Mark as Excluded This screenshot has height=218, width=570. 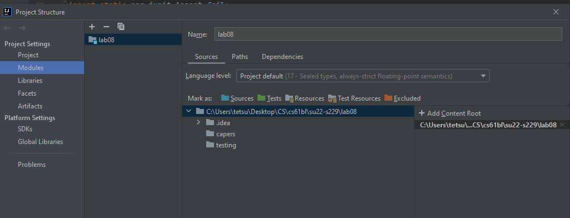(402, 98)
